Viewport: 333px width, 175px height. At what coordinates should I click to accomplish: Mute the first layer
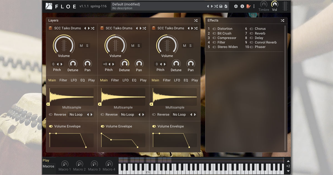point(81,46)
